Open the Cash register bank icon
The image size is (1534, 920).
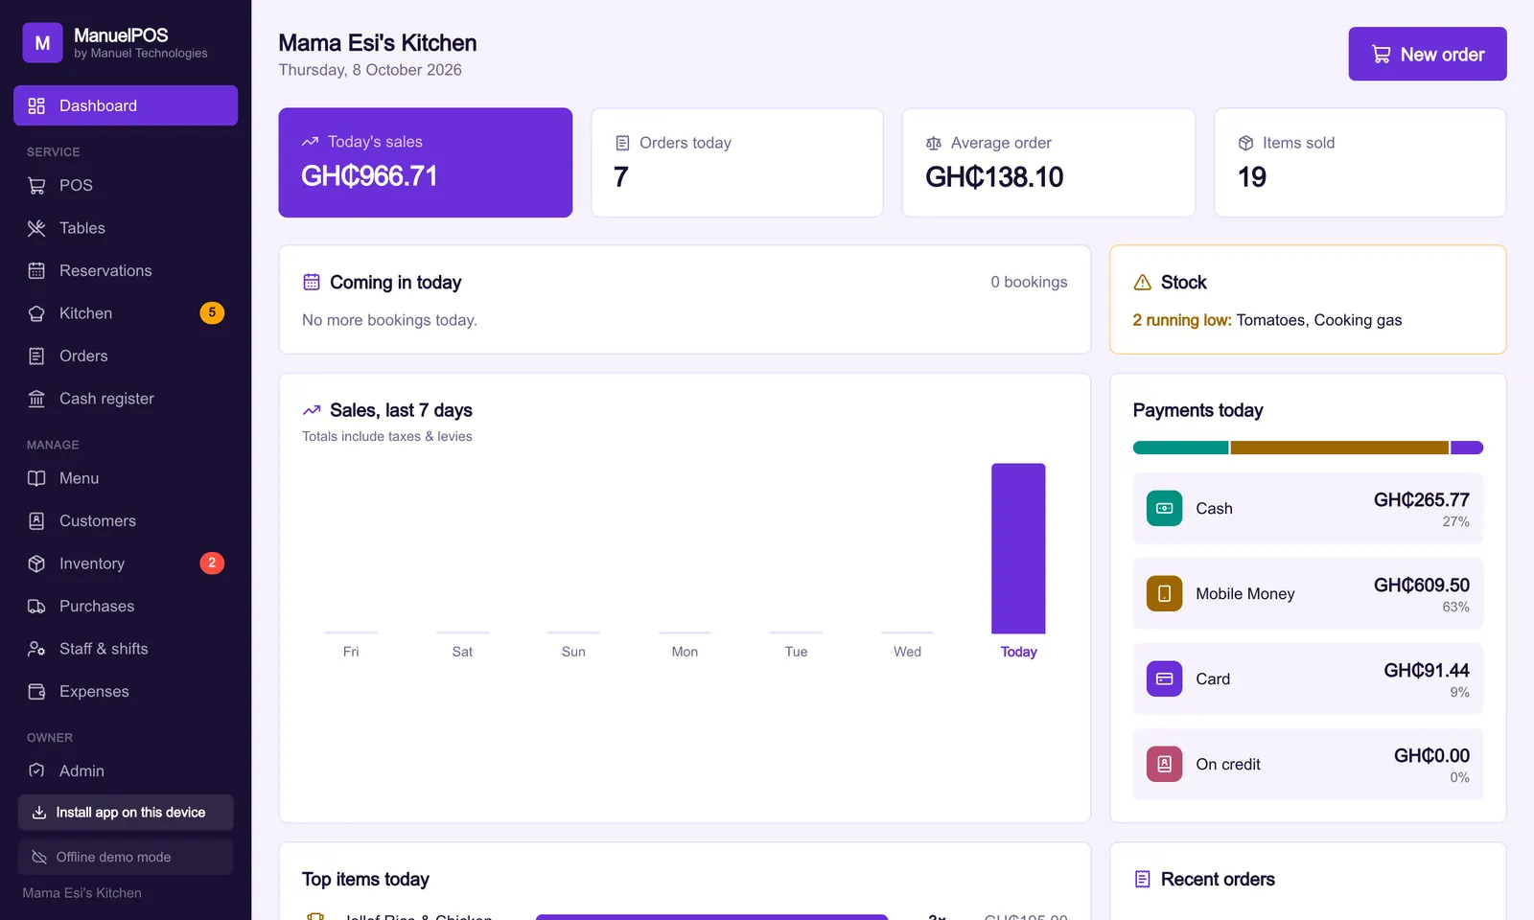36,399
